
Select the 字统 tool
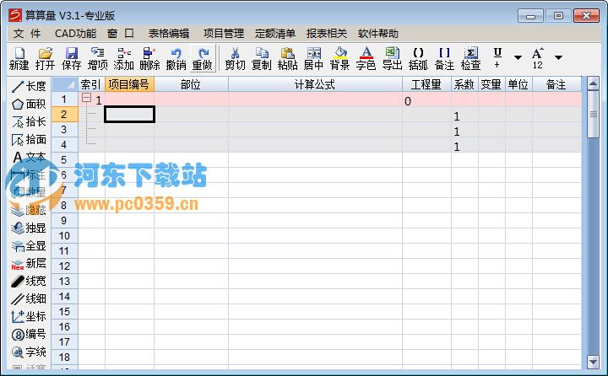coord(29,352)
